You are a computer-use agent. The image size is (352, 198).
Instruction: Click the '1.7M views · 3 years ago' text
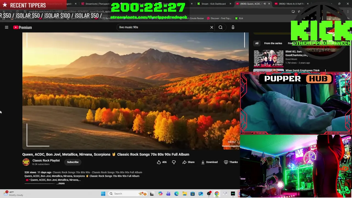[298, 63]
